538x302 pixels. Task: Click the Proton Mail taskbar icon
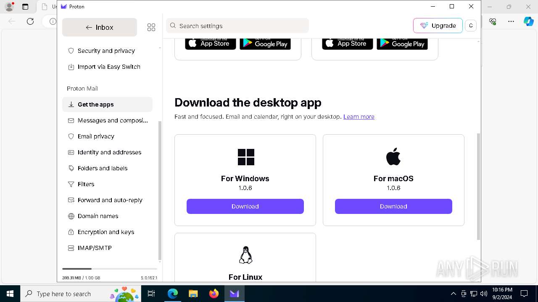point(235,294)
